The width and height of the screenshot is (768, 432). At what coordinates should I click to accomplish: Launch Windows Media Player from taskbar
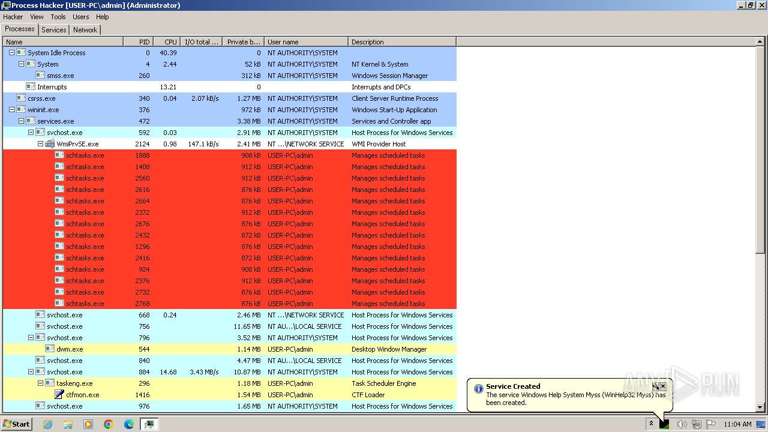pyautogui.click(x=88, y=424)
